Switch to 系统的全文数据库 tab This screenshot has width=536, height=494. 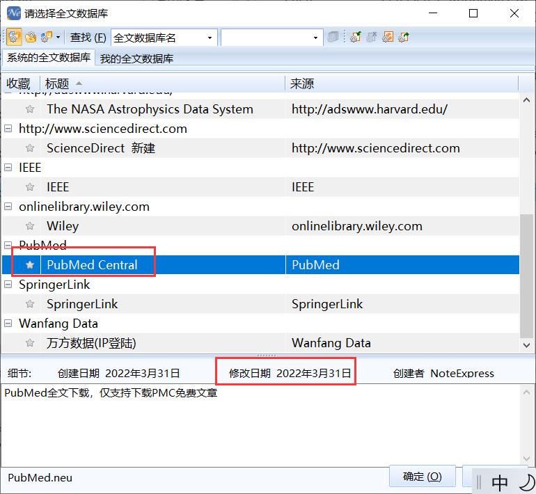49,57
